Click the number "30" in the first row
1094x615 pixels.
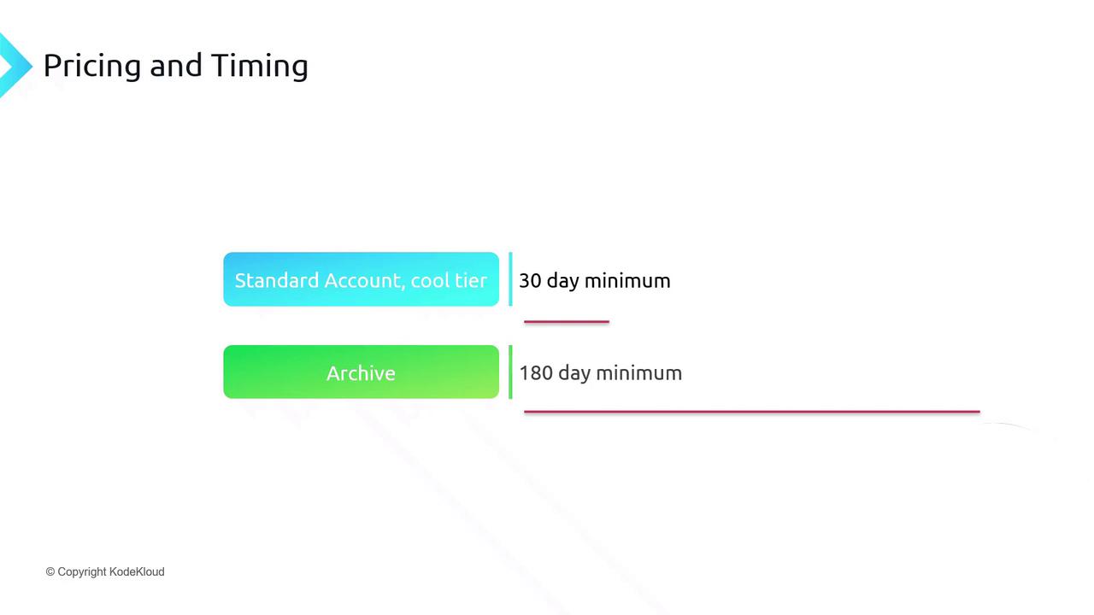[x=530, y=281]
